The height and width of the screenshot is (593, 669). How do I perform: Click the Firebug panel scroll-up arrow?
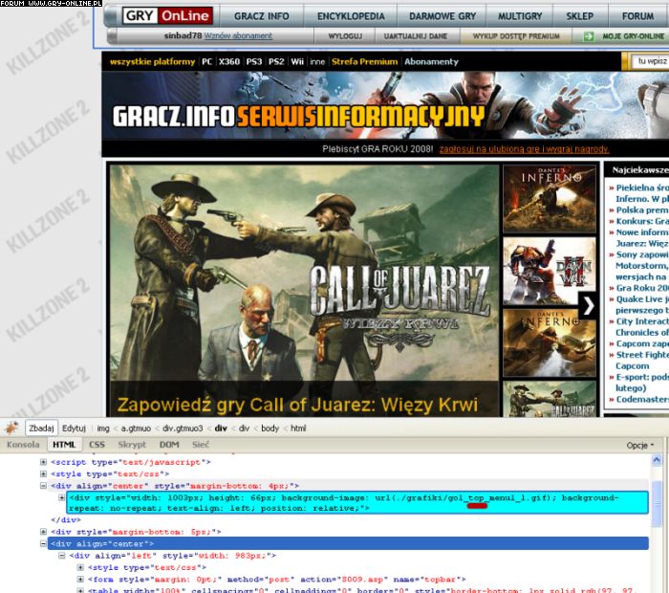658,459
